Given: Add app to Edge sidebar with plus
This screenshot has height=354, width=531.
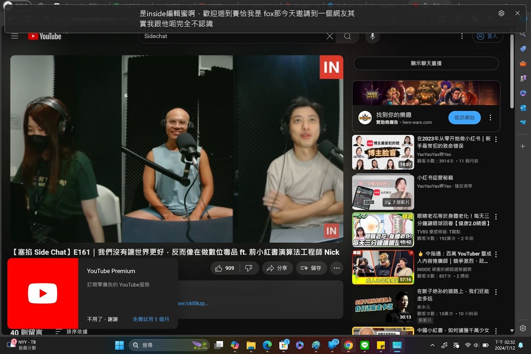Looking at the screenshot, I should click(523, 146).
